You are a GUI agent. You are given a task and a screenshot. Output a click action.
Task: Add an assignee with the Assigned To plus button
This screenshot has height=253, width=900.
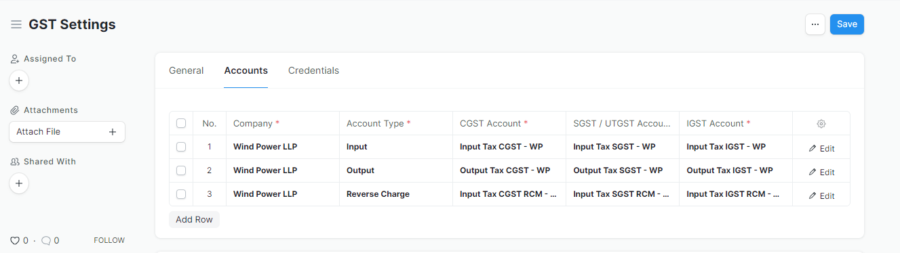(x=19, y=80)
